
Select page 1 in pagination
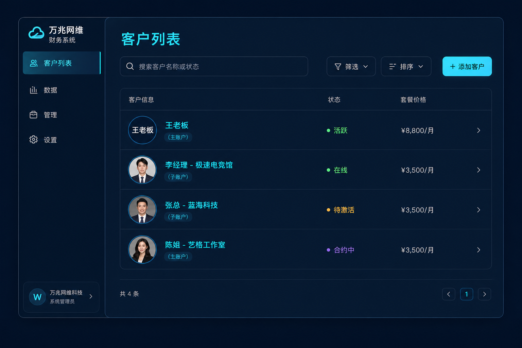[x=467, y=294]
